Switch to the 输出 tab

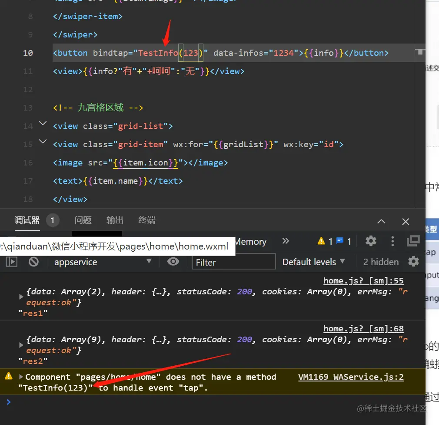[x=115, y=220]
